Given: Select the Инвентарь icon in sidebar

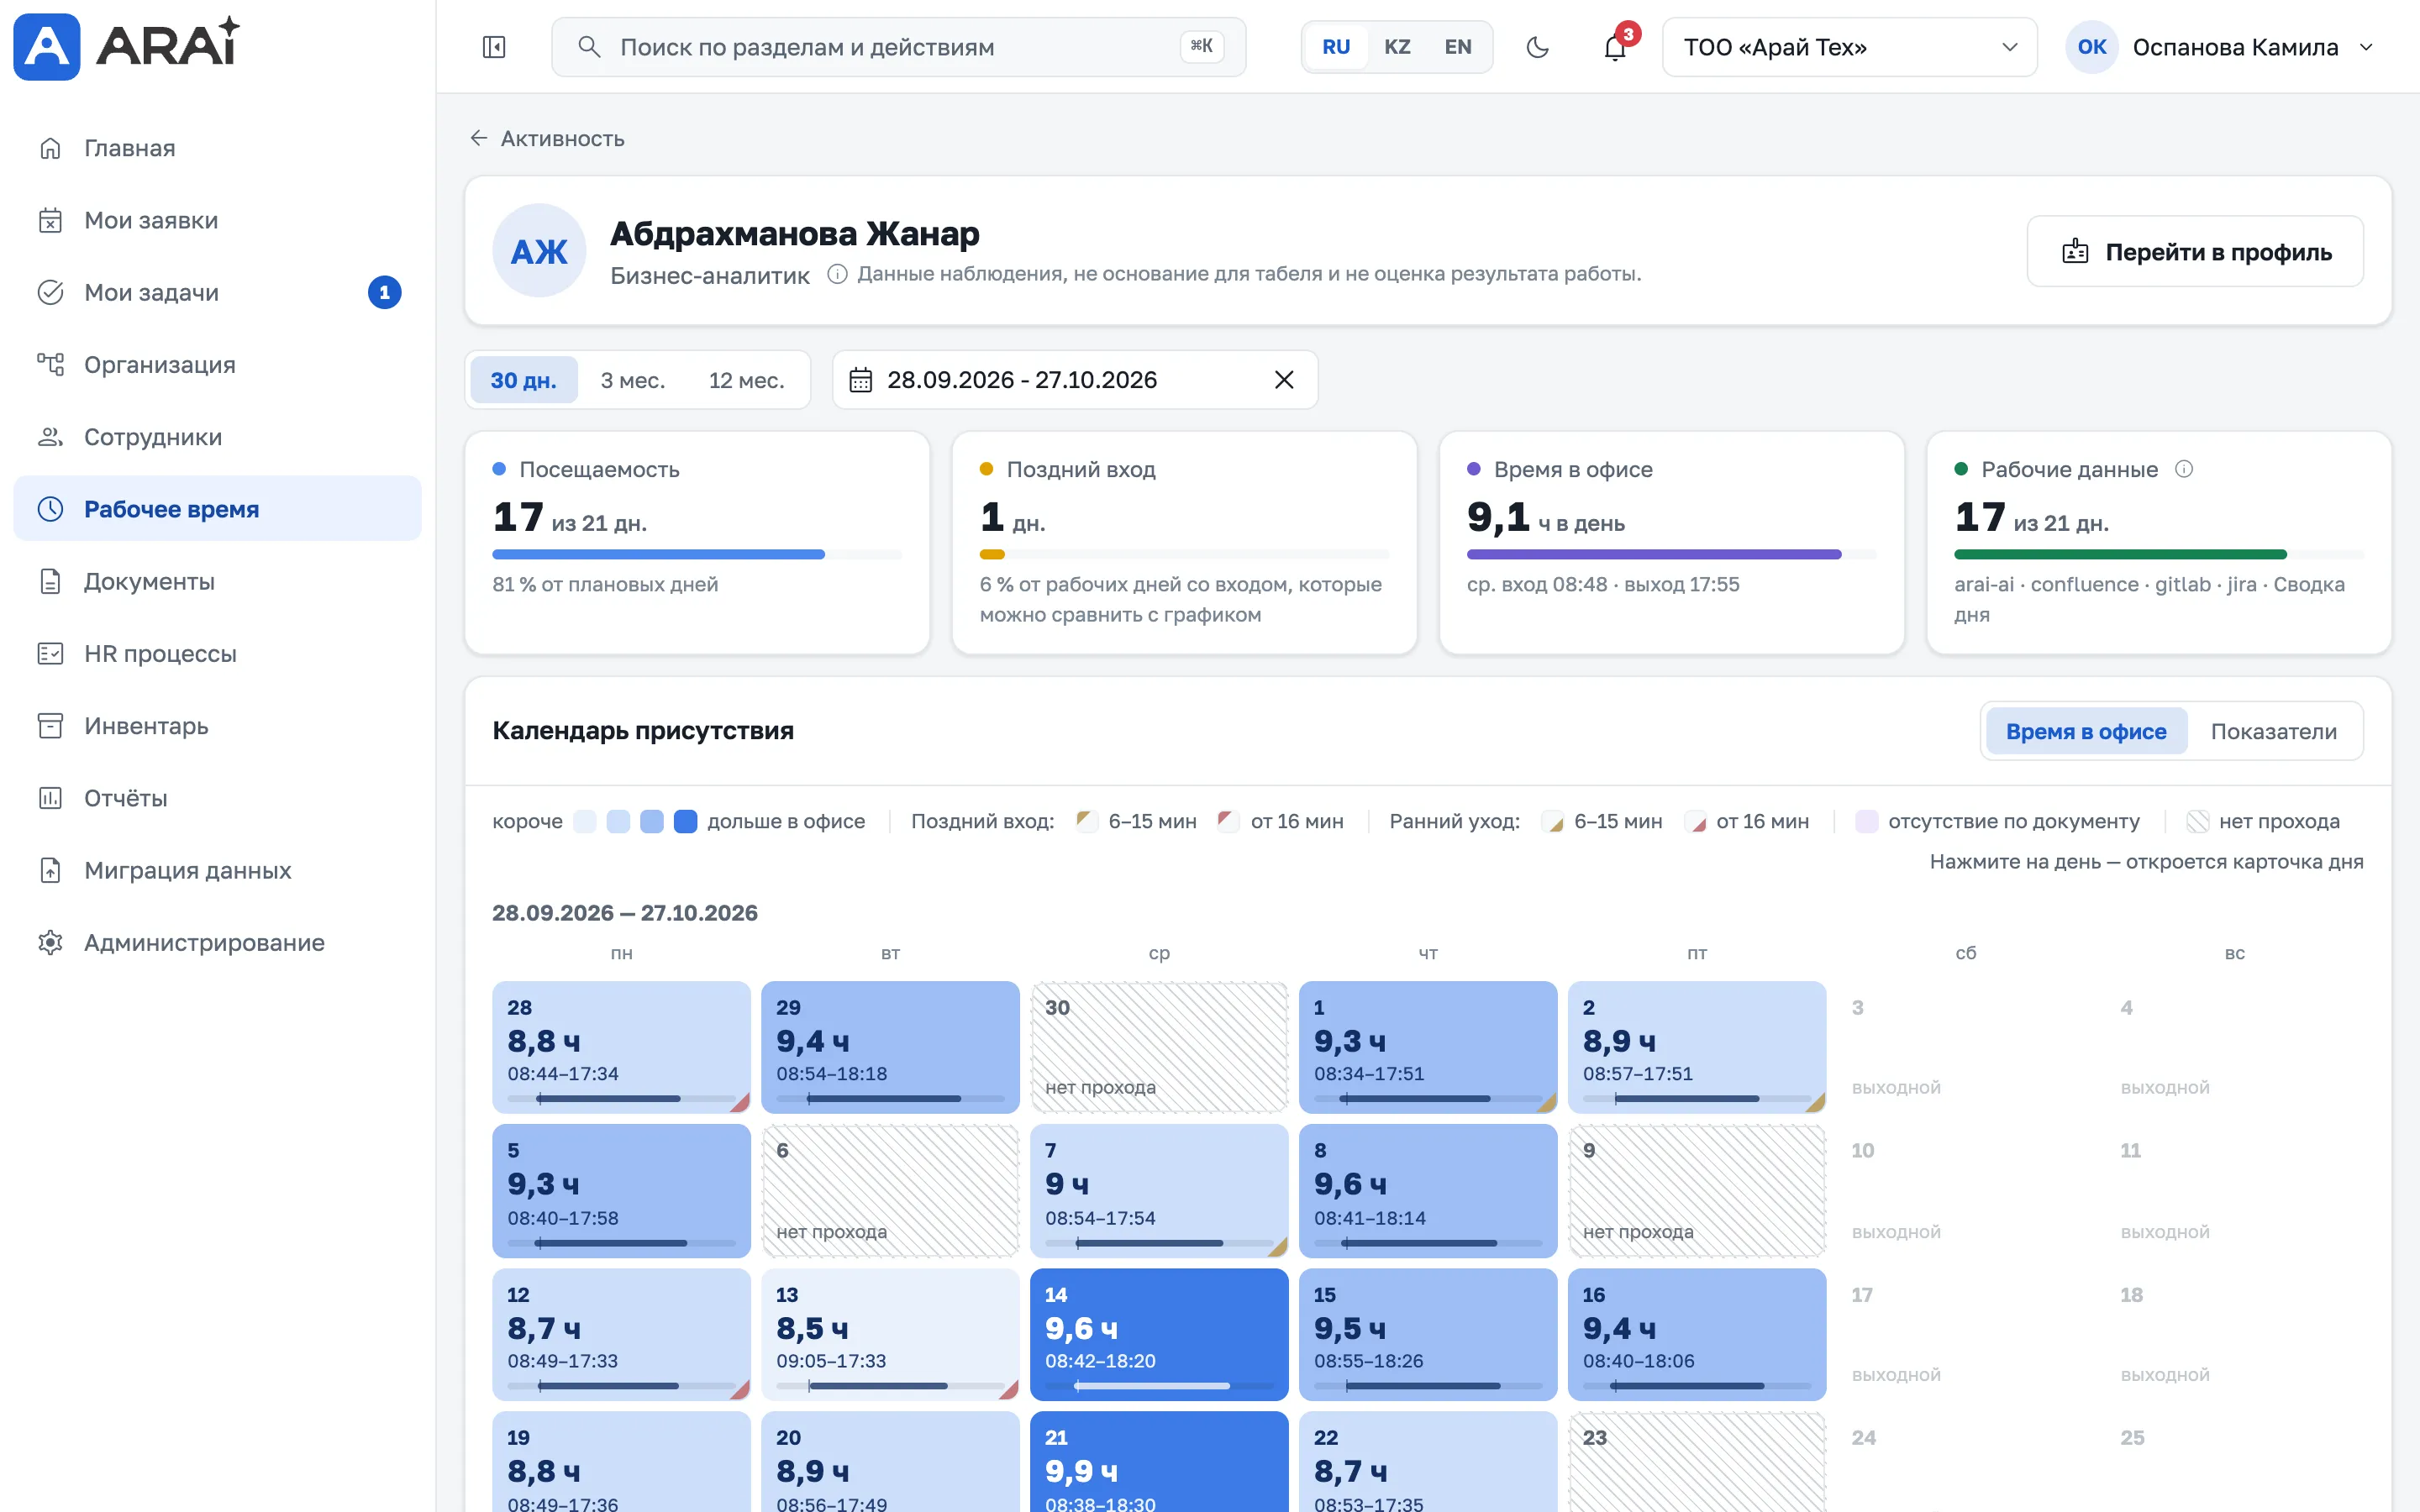Looking at the screenshot, I should coord(50,725).
